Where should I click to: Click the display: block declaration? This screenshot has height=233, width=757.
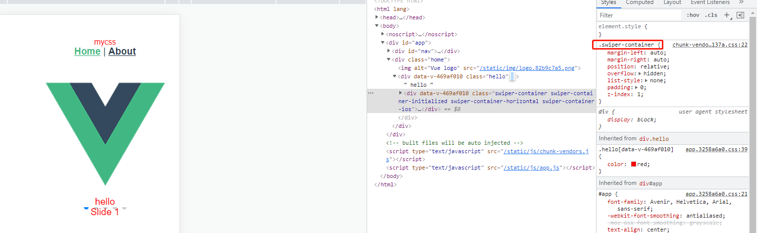632,119
